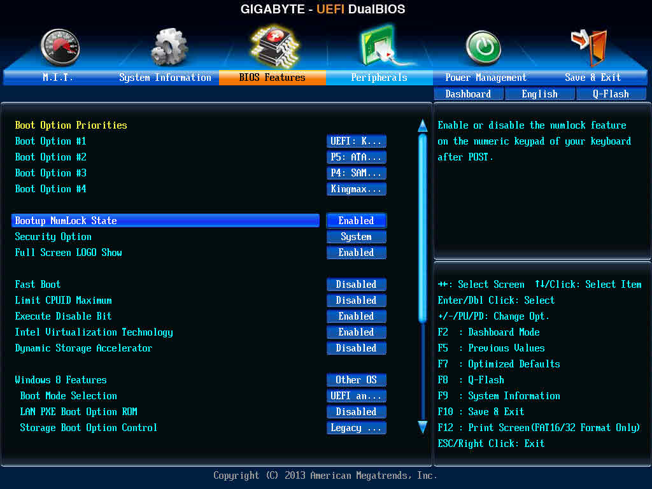Click the F8 Q-Flash help line

pos(471,379)
